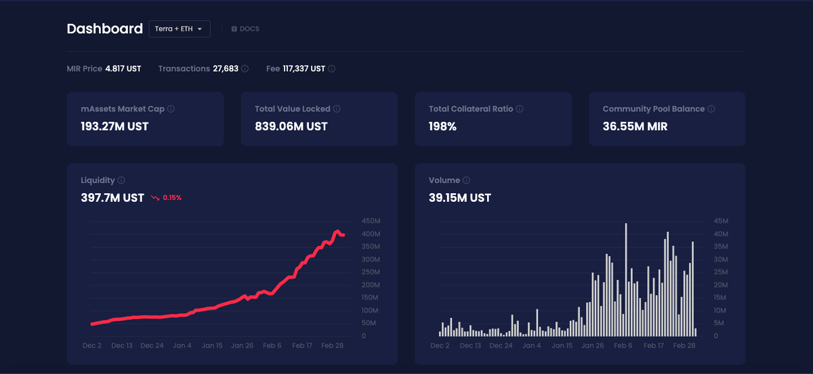
Task: Click info icon next to Community Pool Balance
Action: pos(711,108)
